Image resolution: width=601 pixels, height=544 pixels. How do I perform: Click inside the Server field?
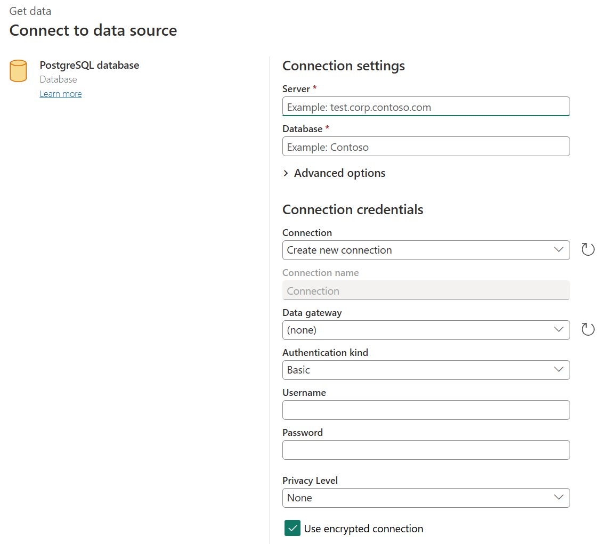coord(426,106)
